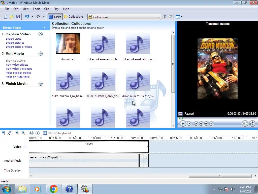The width and height of the screenshot is (258, 194).
Task: Click the New Collection Folder icon
Action: [170, 17]
